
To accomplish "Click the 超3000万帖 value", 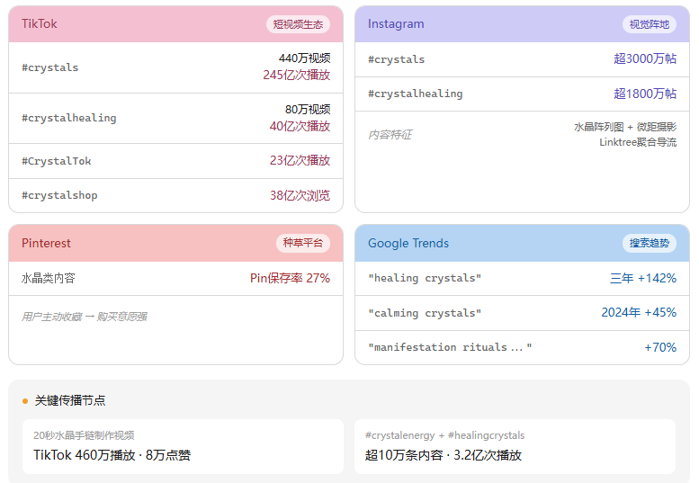I will pyautogui.click(x=645, y=58).
